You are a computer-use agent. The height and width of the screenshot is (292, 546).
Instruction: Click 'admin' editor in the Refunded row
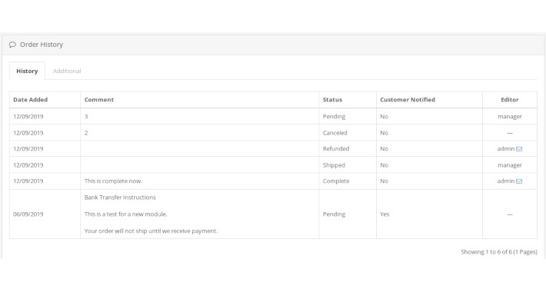[x=505, y=148]
